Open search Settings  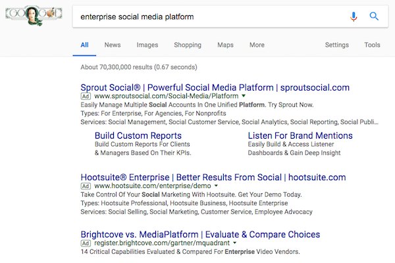click(x=337, y=45)
